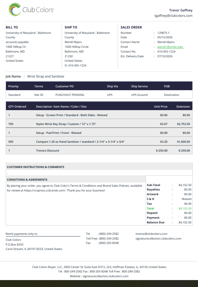Select the Compact Hand Sanitizer line item
This screenshot has height=287, width=198.
pos(99,142)
